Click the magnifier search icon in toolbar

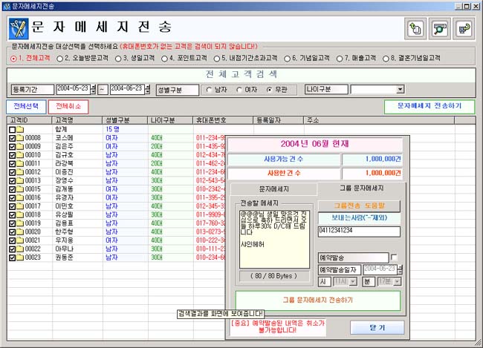tap(439, 29)
